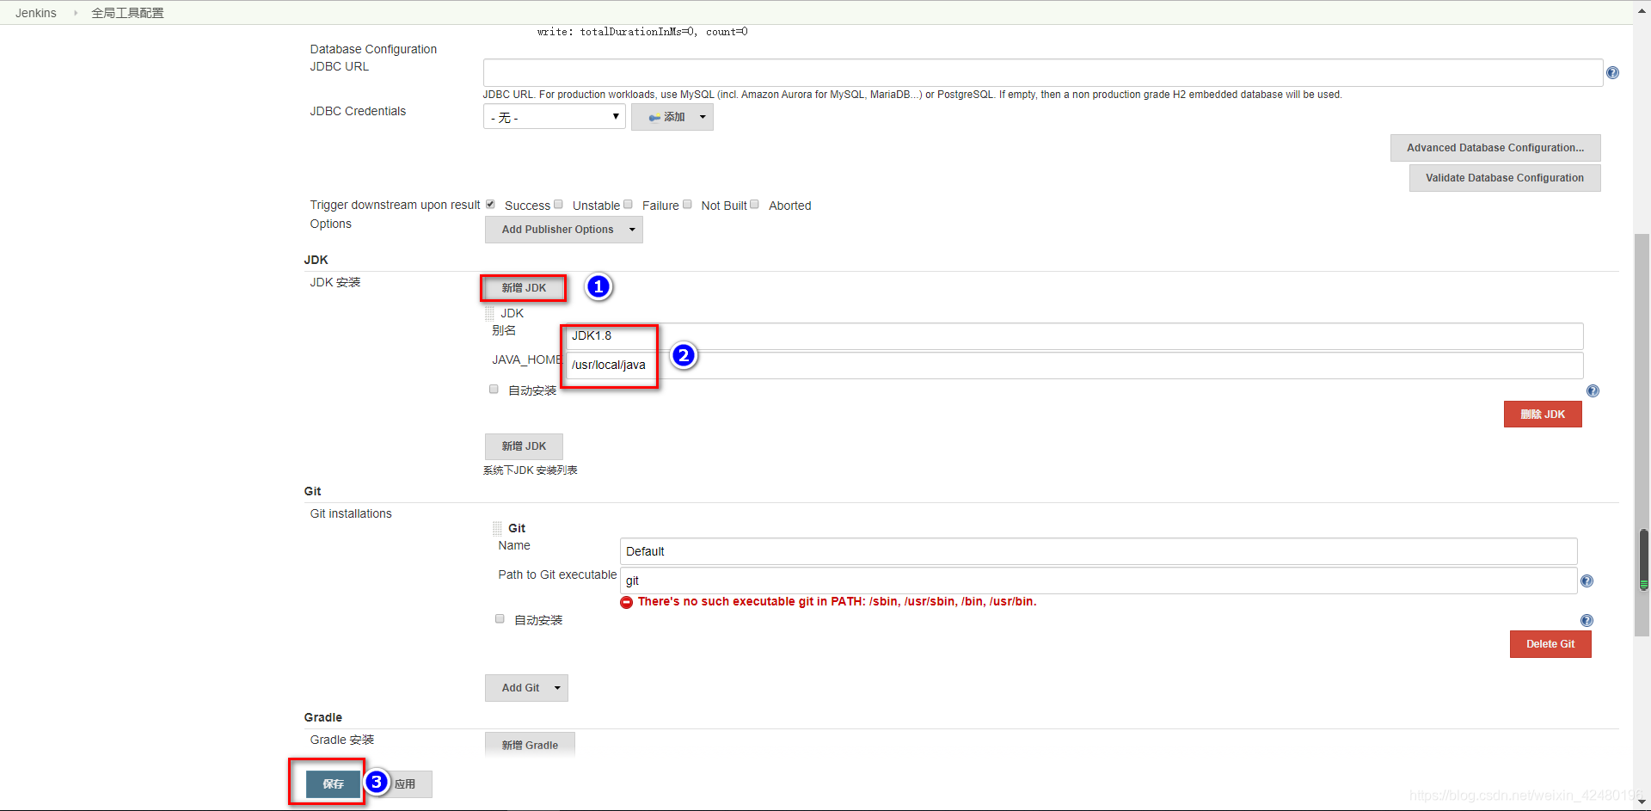Click Delete Git button
Viewport: 1651px width, 811px height.
pyautogui.click(x=1550, y=644)
